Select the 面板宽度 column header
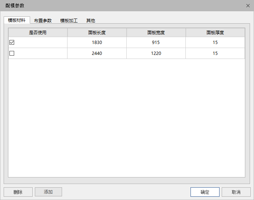The height and width of the screenshot is (200, 254). pos(156,33)
